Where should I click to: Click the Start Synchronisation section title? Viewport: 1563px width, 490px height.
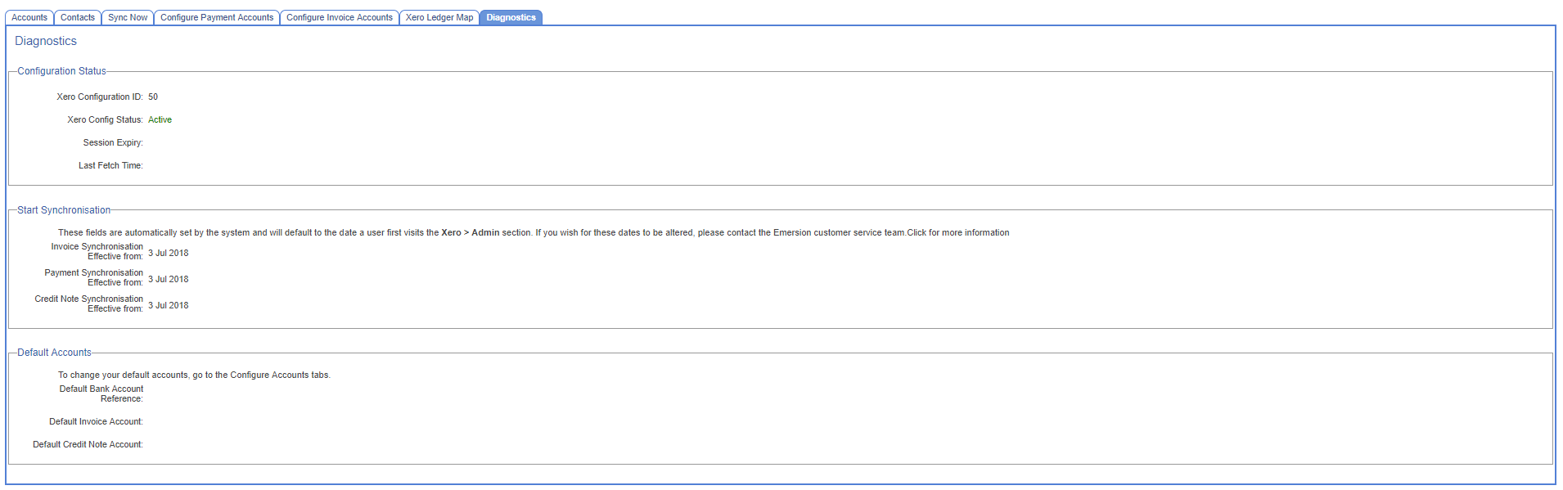coord(64,210)
